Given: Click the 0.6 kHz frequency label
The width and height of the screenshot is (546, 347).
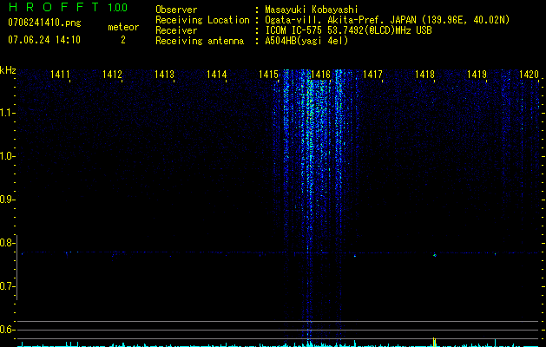Looking at the screenshot, I should (7, 330).
